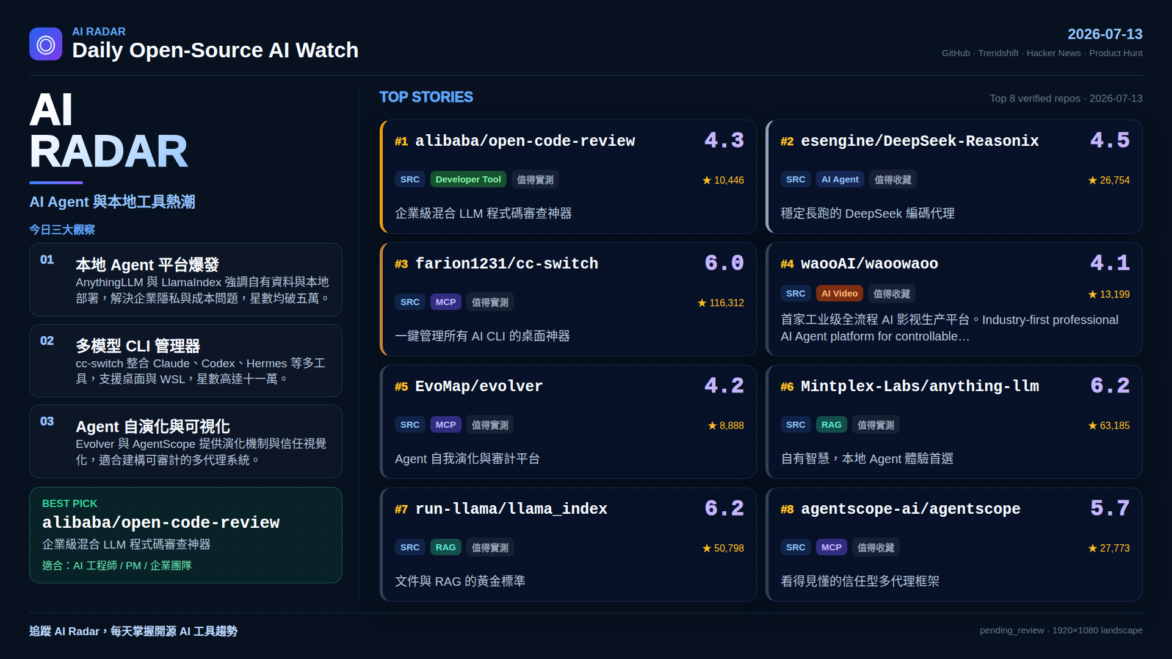This screenshot has width=1172, height=659.
Task: Open the esengine/DeepSeek-Reasonix repo
Action: pyautogui.click(x=919, y=141)
